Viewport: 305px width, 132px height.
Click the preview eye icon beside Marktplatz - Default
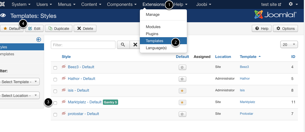(64, 102)
